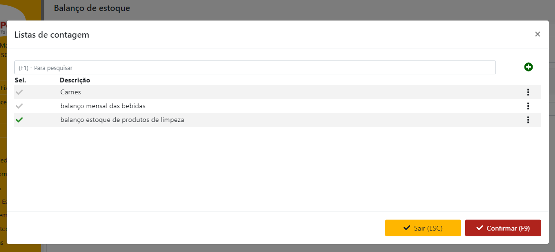Deselect the produtos de limpeza checkmark
555x252 pixels.
pos(19,120)
